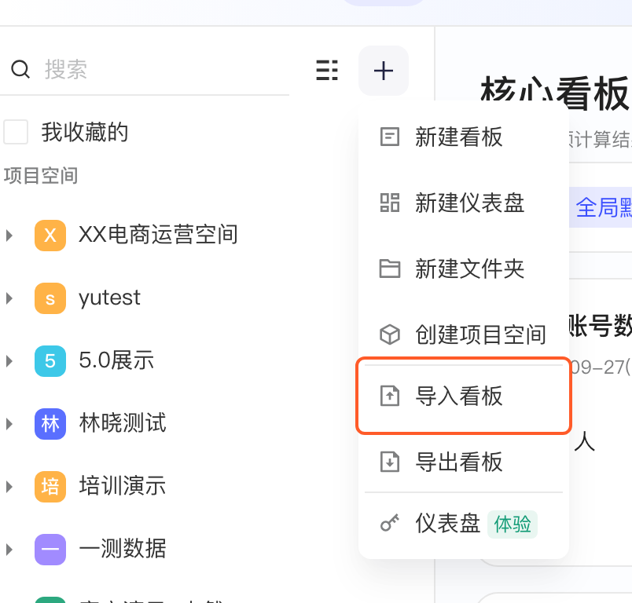The image size is (632, 603).
Task: Click the 新建仪表盘 grid icon
Action: click(x=390, y=203)
